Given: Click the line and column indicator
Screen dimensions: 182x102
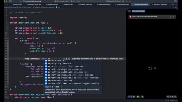Looking at the screenshot, I should (169, 101).
